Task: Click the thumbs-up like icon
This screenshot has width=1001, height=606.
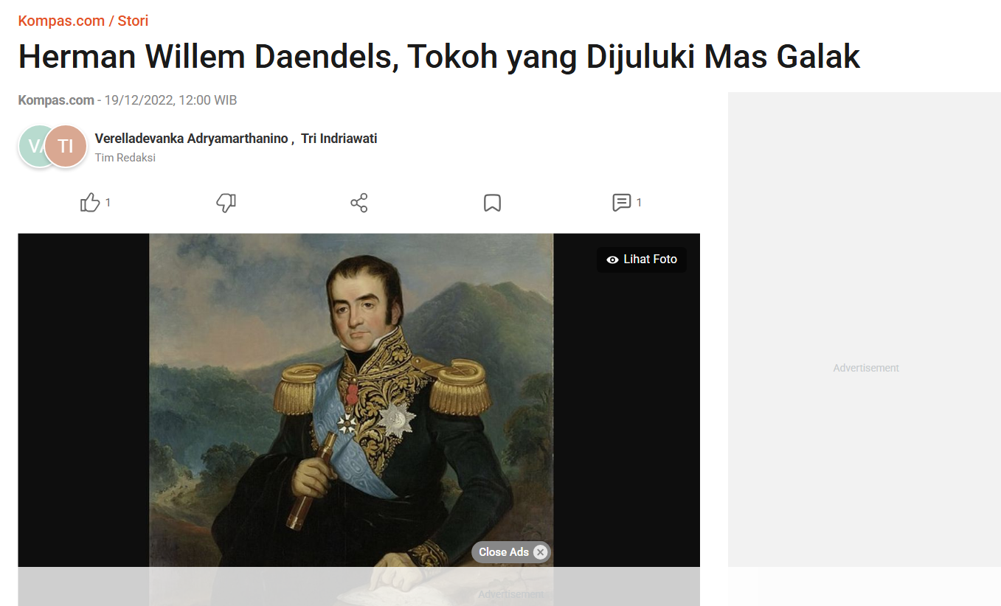Action: pos(90,203)
